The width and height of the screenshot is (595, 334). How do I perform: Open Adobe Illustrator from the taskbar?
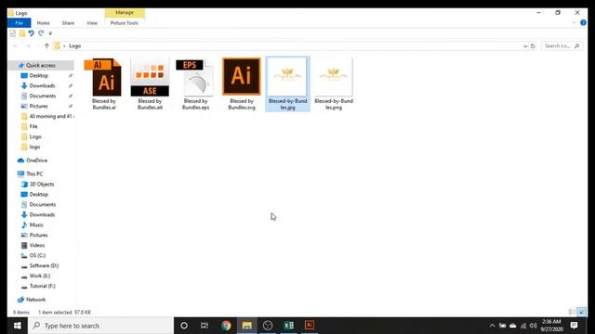(310, 326)
